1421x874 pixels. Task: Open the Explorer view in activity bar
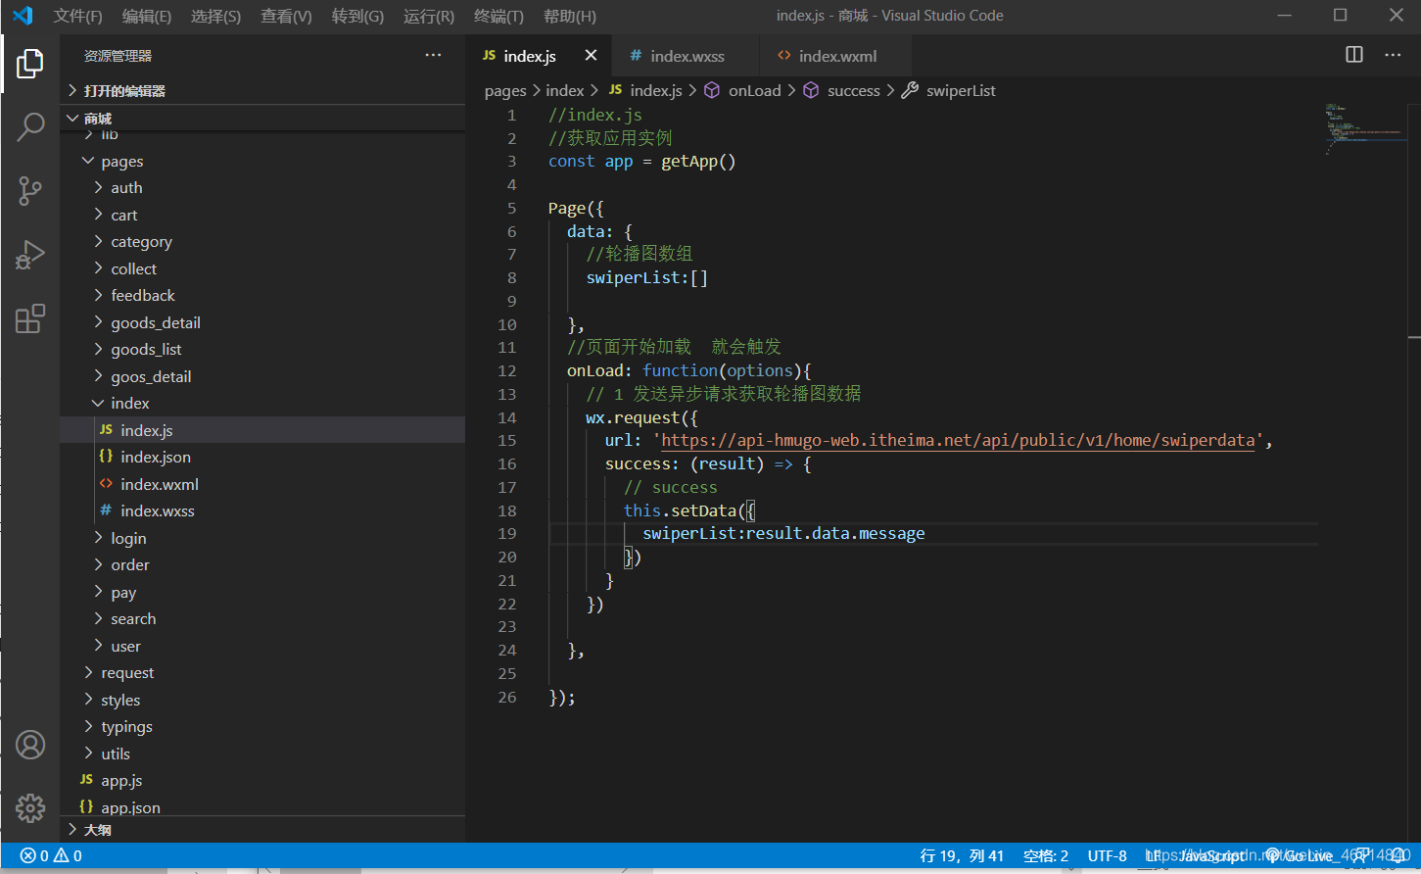coord(30,64)
